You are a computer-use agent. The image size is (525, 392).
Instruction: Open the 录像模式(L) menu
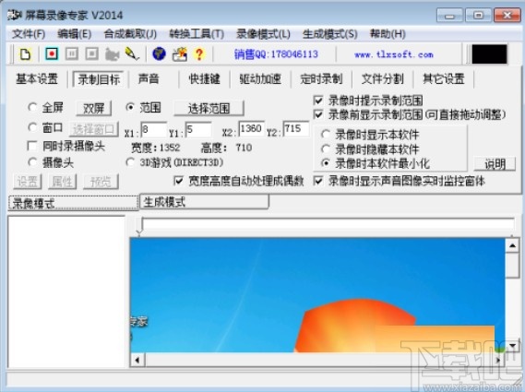[x=263, y=34]
